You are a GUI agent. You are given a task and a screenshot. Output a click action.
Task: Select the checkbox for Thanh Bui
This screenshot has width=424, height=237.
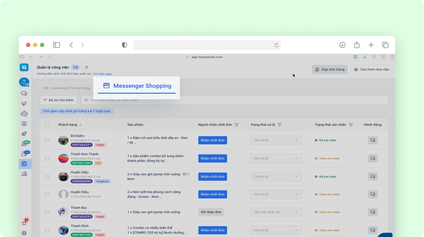pyautogui.click(x=47, y=212)
